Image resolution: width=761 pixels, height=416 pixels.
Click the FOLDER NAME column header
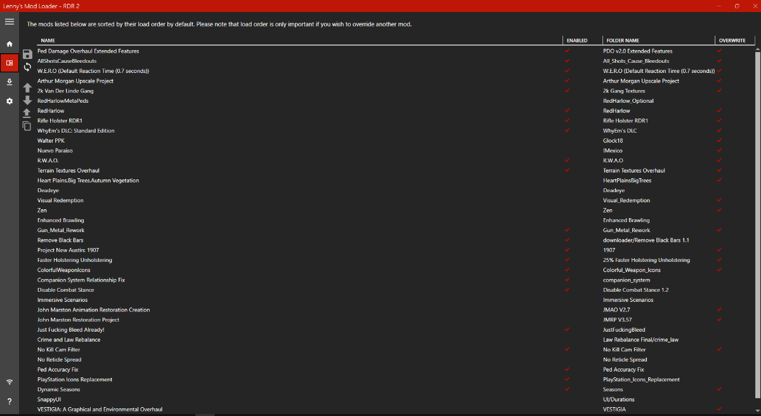(623, 41)
